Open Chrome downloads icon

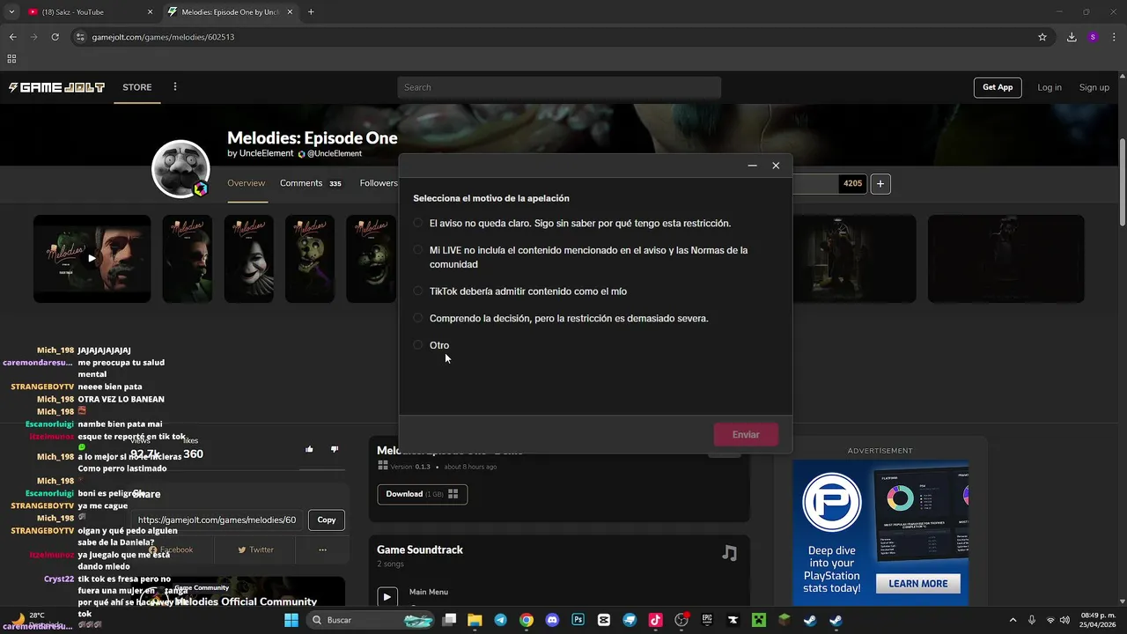click(1072, 37)
